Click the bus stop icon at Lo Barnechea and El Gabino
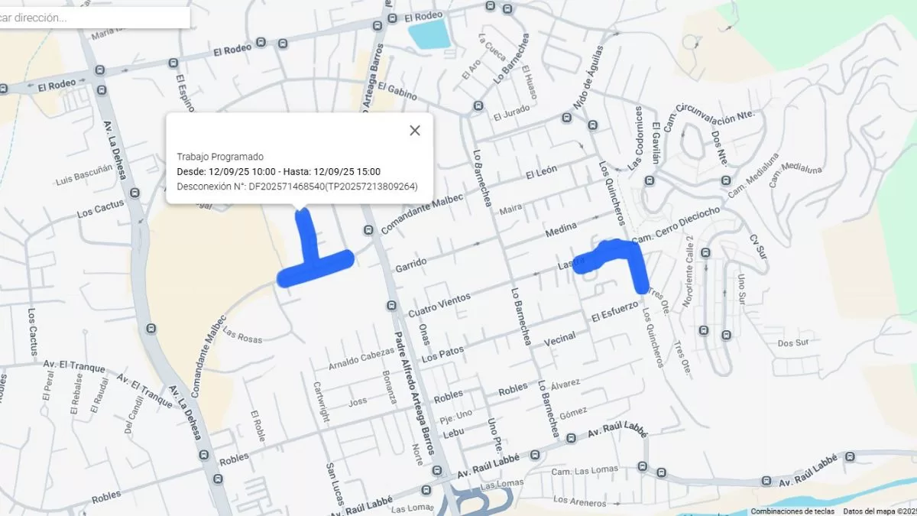917x516 pixels. pyautogui.click(x=478, y=105)
